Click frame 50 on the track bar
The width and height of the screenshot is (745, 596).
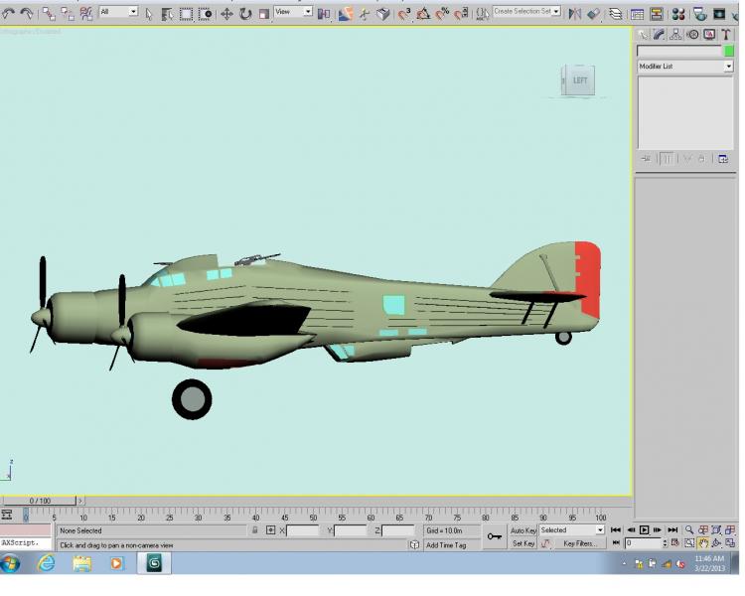313,516
